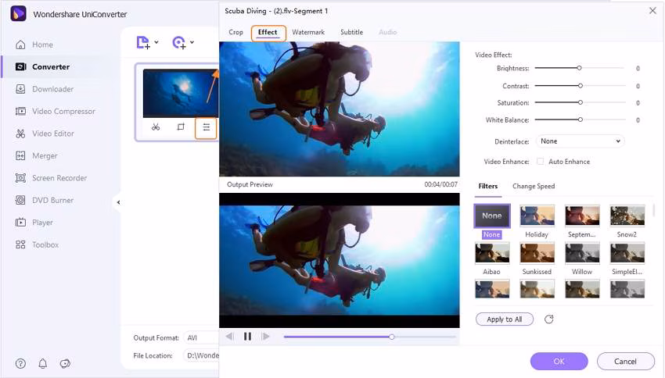Switch to the Effect tab
Image resolution: width=665 pixels, height=378 pixels.
point(268,33)
